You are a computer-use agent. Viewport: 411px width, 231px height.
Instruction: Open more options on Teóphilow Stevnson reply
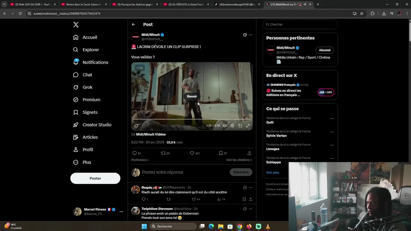coord(251,209)
